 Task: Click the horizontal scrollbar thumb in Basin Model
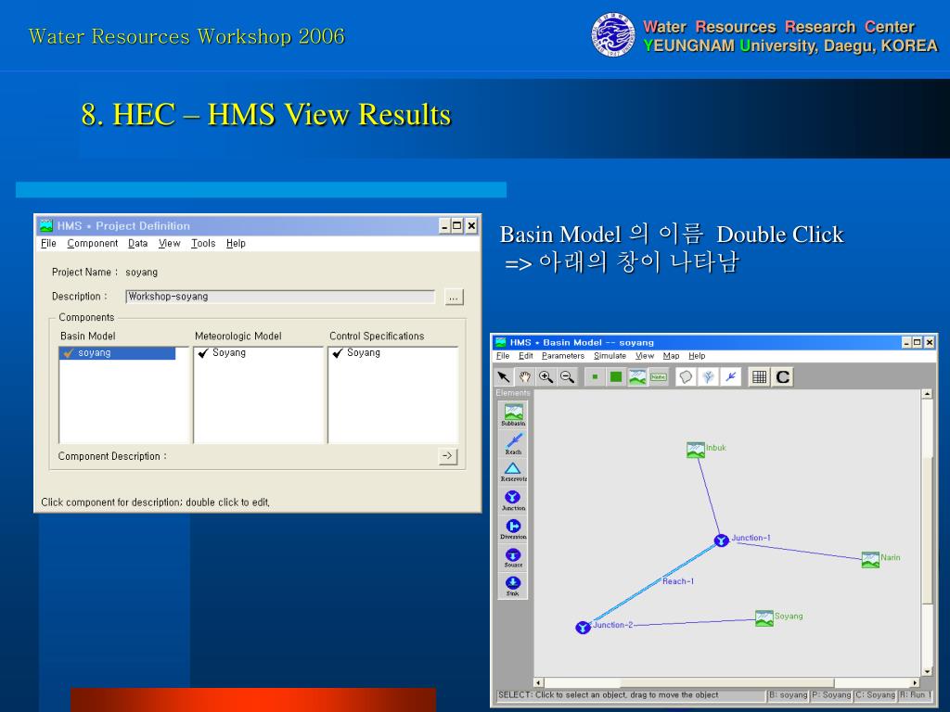click(727, 682)
